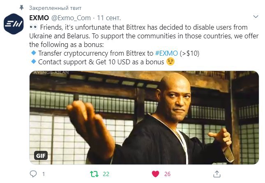This screenshot has width=265, height=183.
Task: Click the Закрепленный твит label
Action: 55,8
